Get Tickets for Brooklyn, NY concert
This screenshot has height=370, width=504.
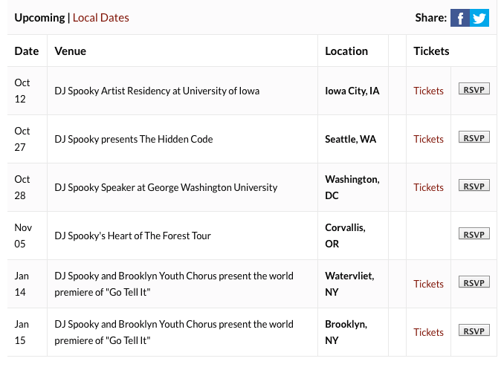428,332
